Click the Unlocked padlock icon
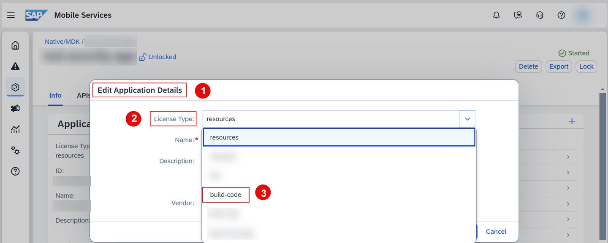The width and height of the screenshot is (608, 243). [143, 57]
